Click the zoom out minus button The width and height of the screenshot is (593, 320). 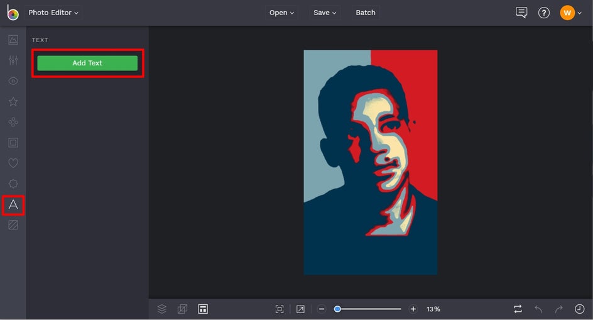point(322,309)
